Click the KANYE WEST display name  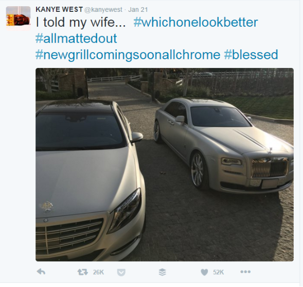(x=59, y=9)
